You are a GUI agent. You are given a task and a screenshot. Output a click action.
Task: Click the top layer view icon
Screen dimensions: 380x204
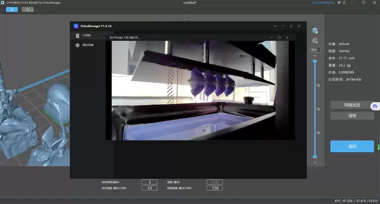coord(315,30)
